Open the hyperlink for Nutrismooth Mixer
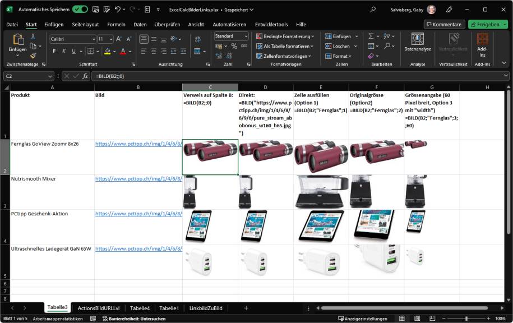 tap(137, 179)
